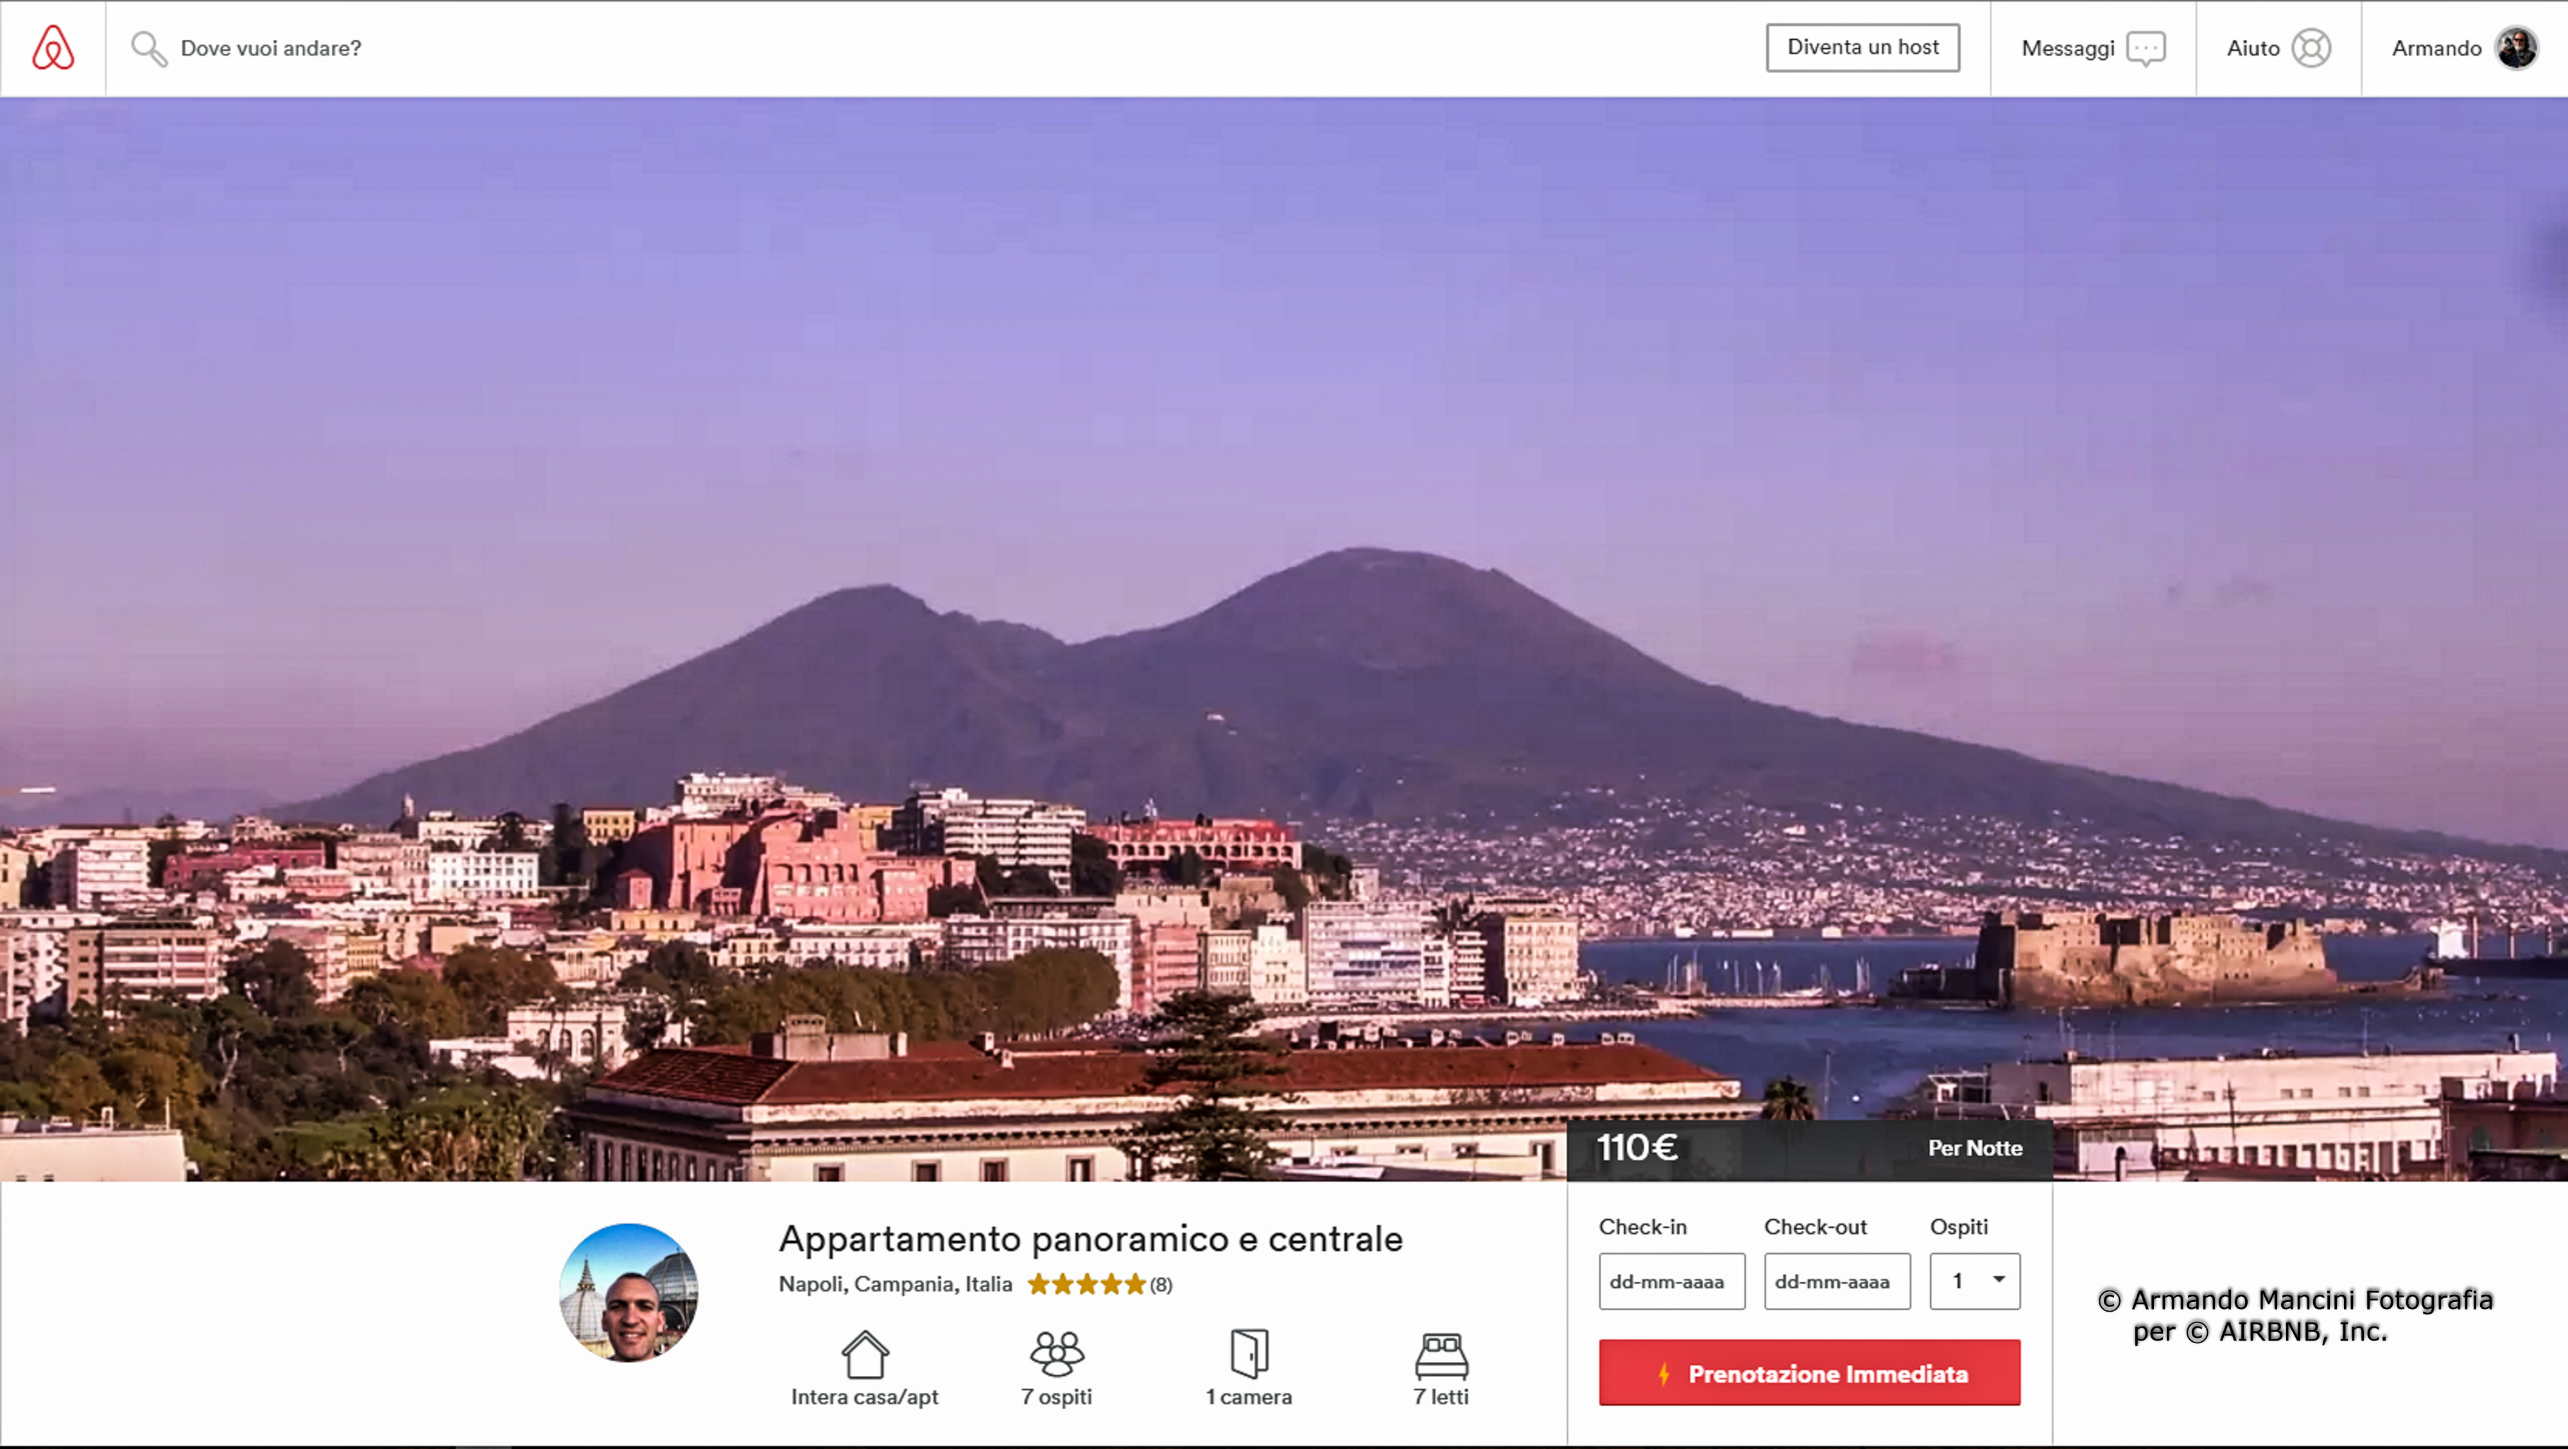Click the door icon for 1 camera
The image size is (2568, 1449).
tap(1249, 1353)
